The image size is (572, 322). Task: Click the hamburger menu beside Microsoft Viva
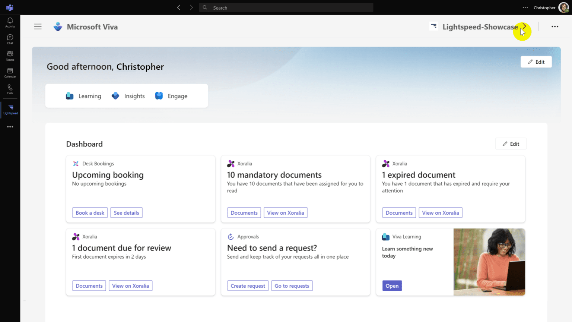[x=38, y=26]
